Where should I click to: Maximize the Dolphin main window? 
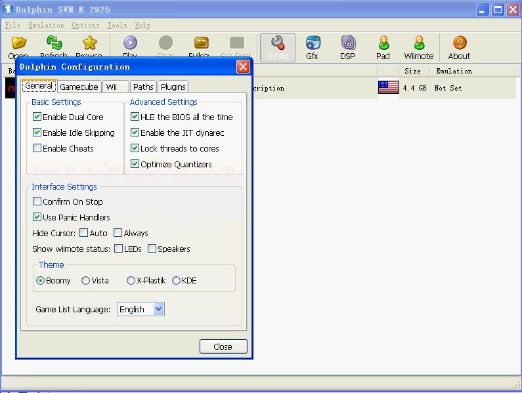point(498,10)
